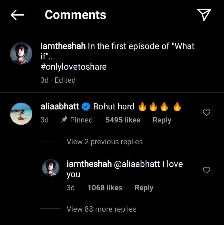
Task: Open the #onlylovetoshare hashtag
Action: coord(73,67)
